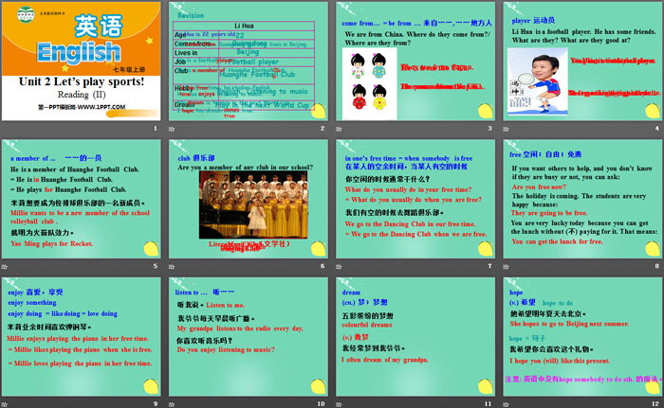664x408 pixels.
Task: Click the animation star icon under slide 3
Action: [x=340, y=129]
